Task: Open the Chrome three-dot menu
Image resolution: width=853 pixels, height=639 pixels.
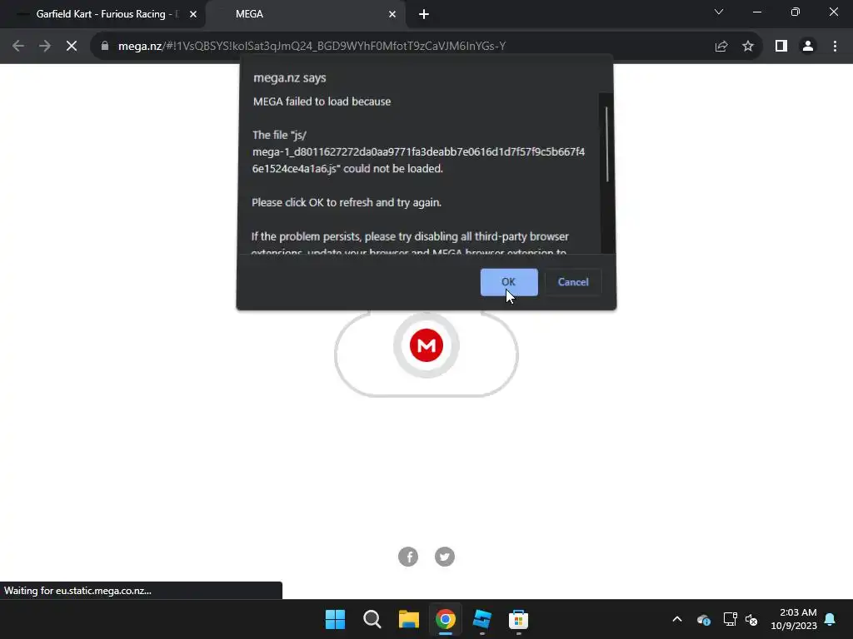Action: (835, 47)
